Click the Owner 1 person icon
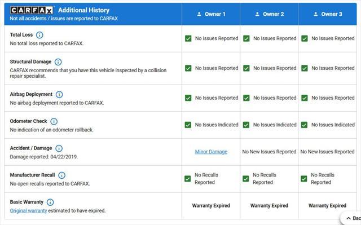The width and height of the screenshot is (361, 225). [199, 14]
